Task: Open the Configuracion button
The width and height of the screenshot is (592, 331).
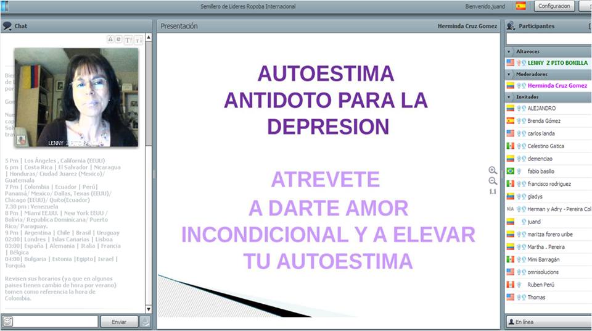Action: (x=553, y=6)
